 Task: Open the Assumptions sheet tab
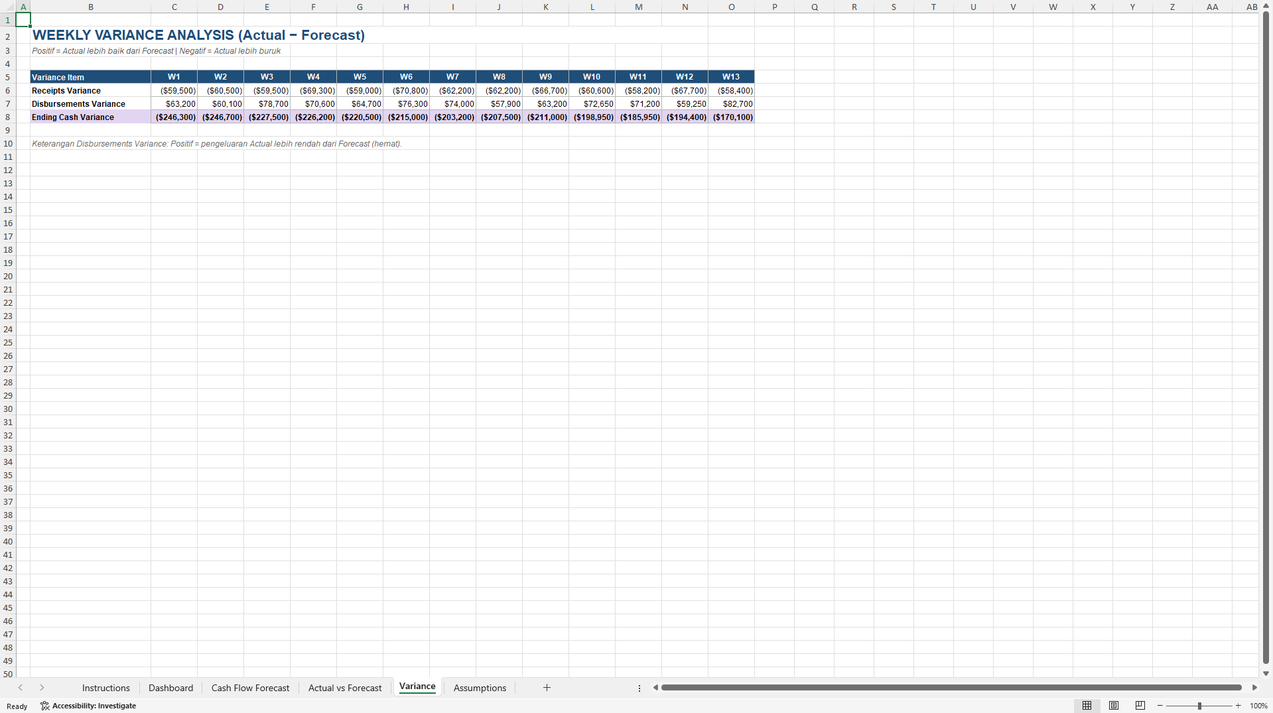tap(480, 688)
